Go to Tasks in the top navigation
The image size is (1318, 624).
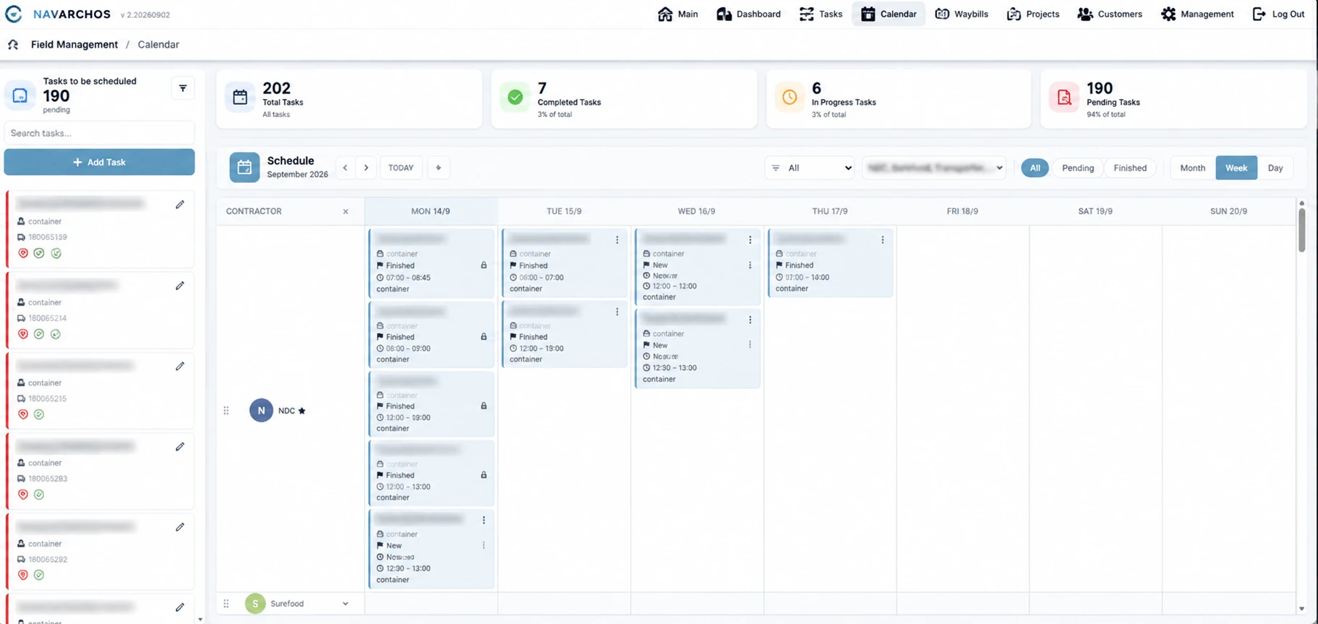pos(821,14)
